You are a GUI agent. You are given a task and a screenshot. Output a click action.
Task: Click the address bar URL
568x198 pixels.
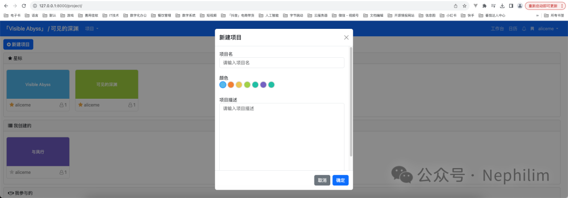[x=61, y=6]
